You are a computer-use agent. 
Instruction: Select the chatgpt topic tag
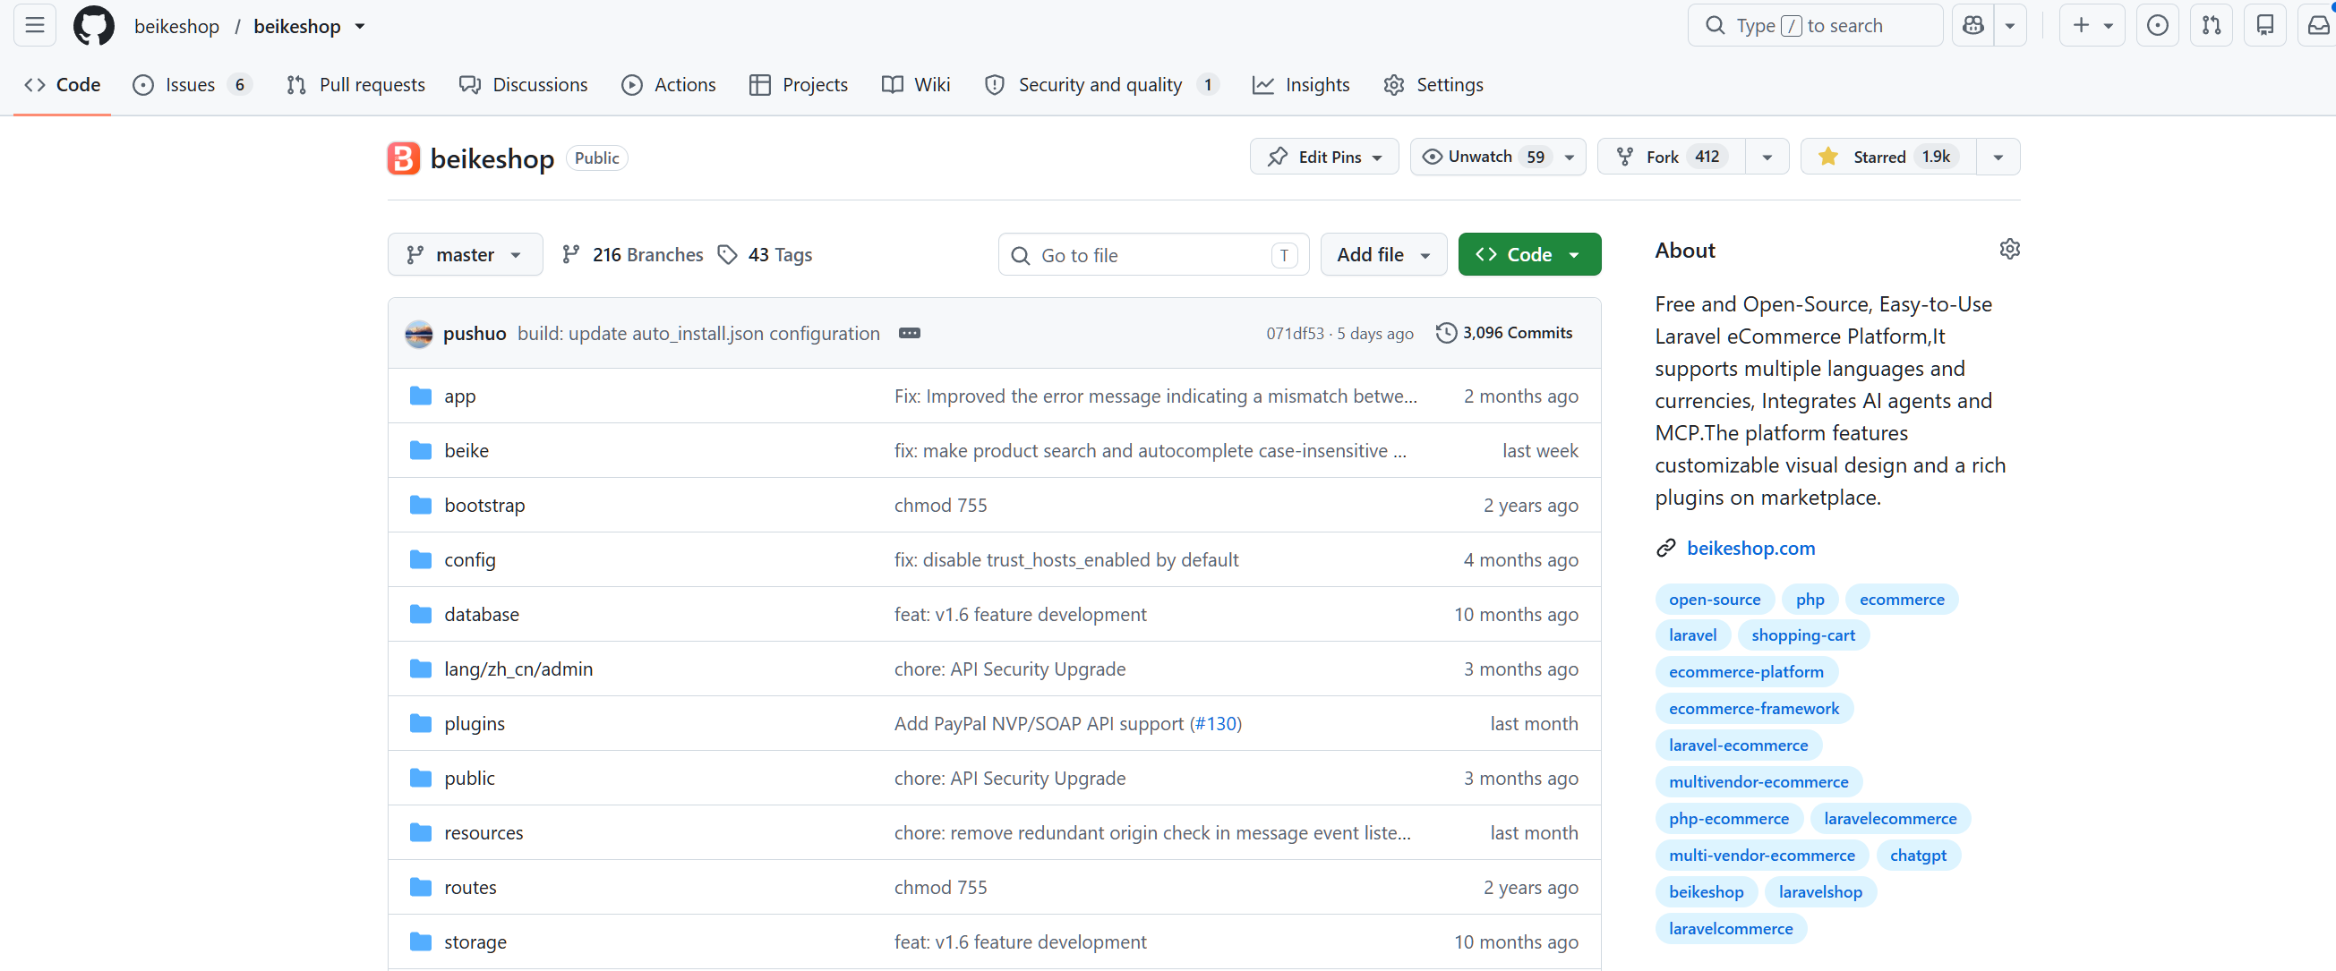[1918, 855]
